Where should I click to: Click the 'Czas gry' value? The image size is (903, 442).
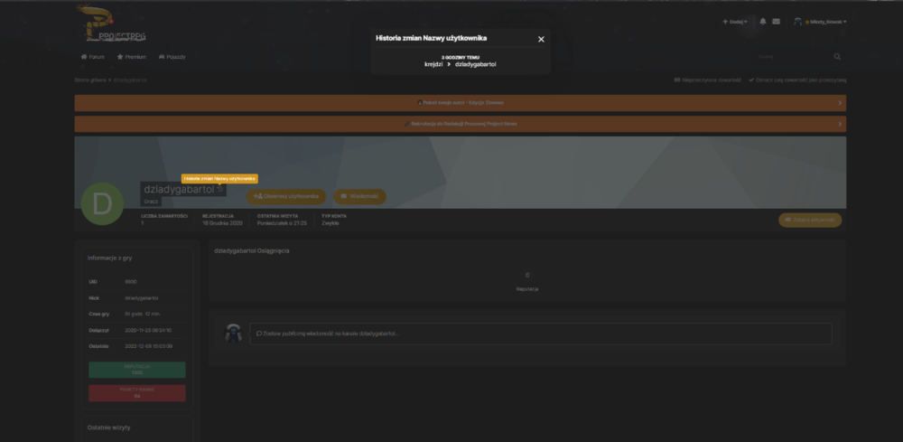pos(143,314)
